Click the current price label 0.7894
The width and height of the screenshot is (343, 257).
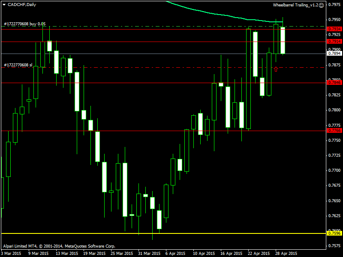coord(334,54)
